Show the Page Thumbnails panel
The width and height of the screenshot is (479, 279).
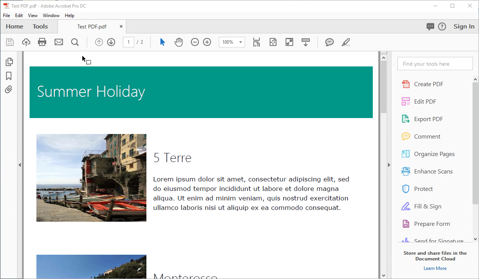coord(9,62)
